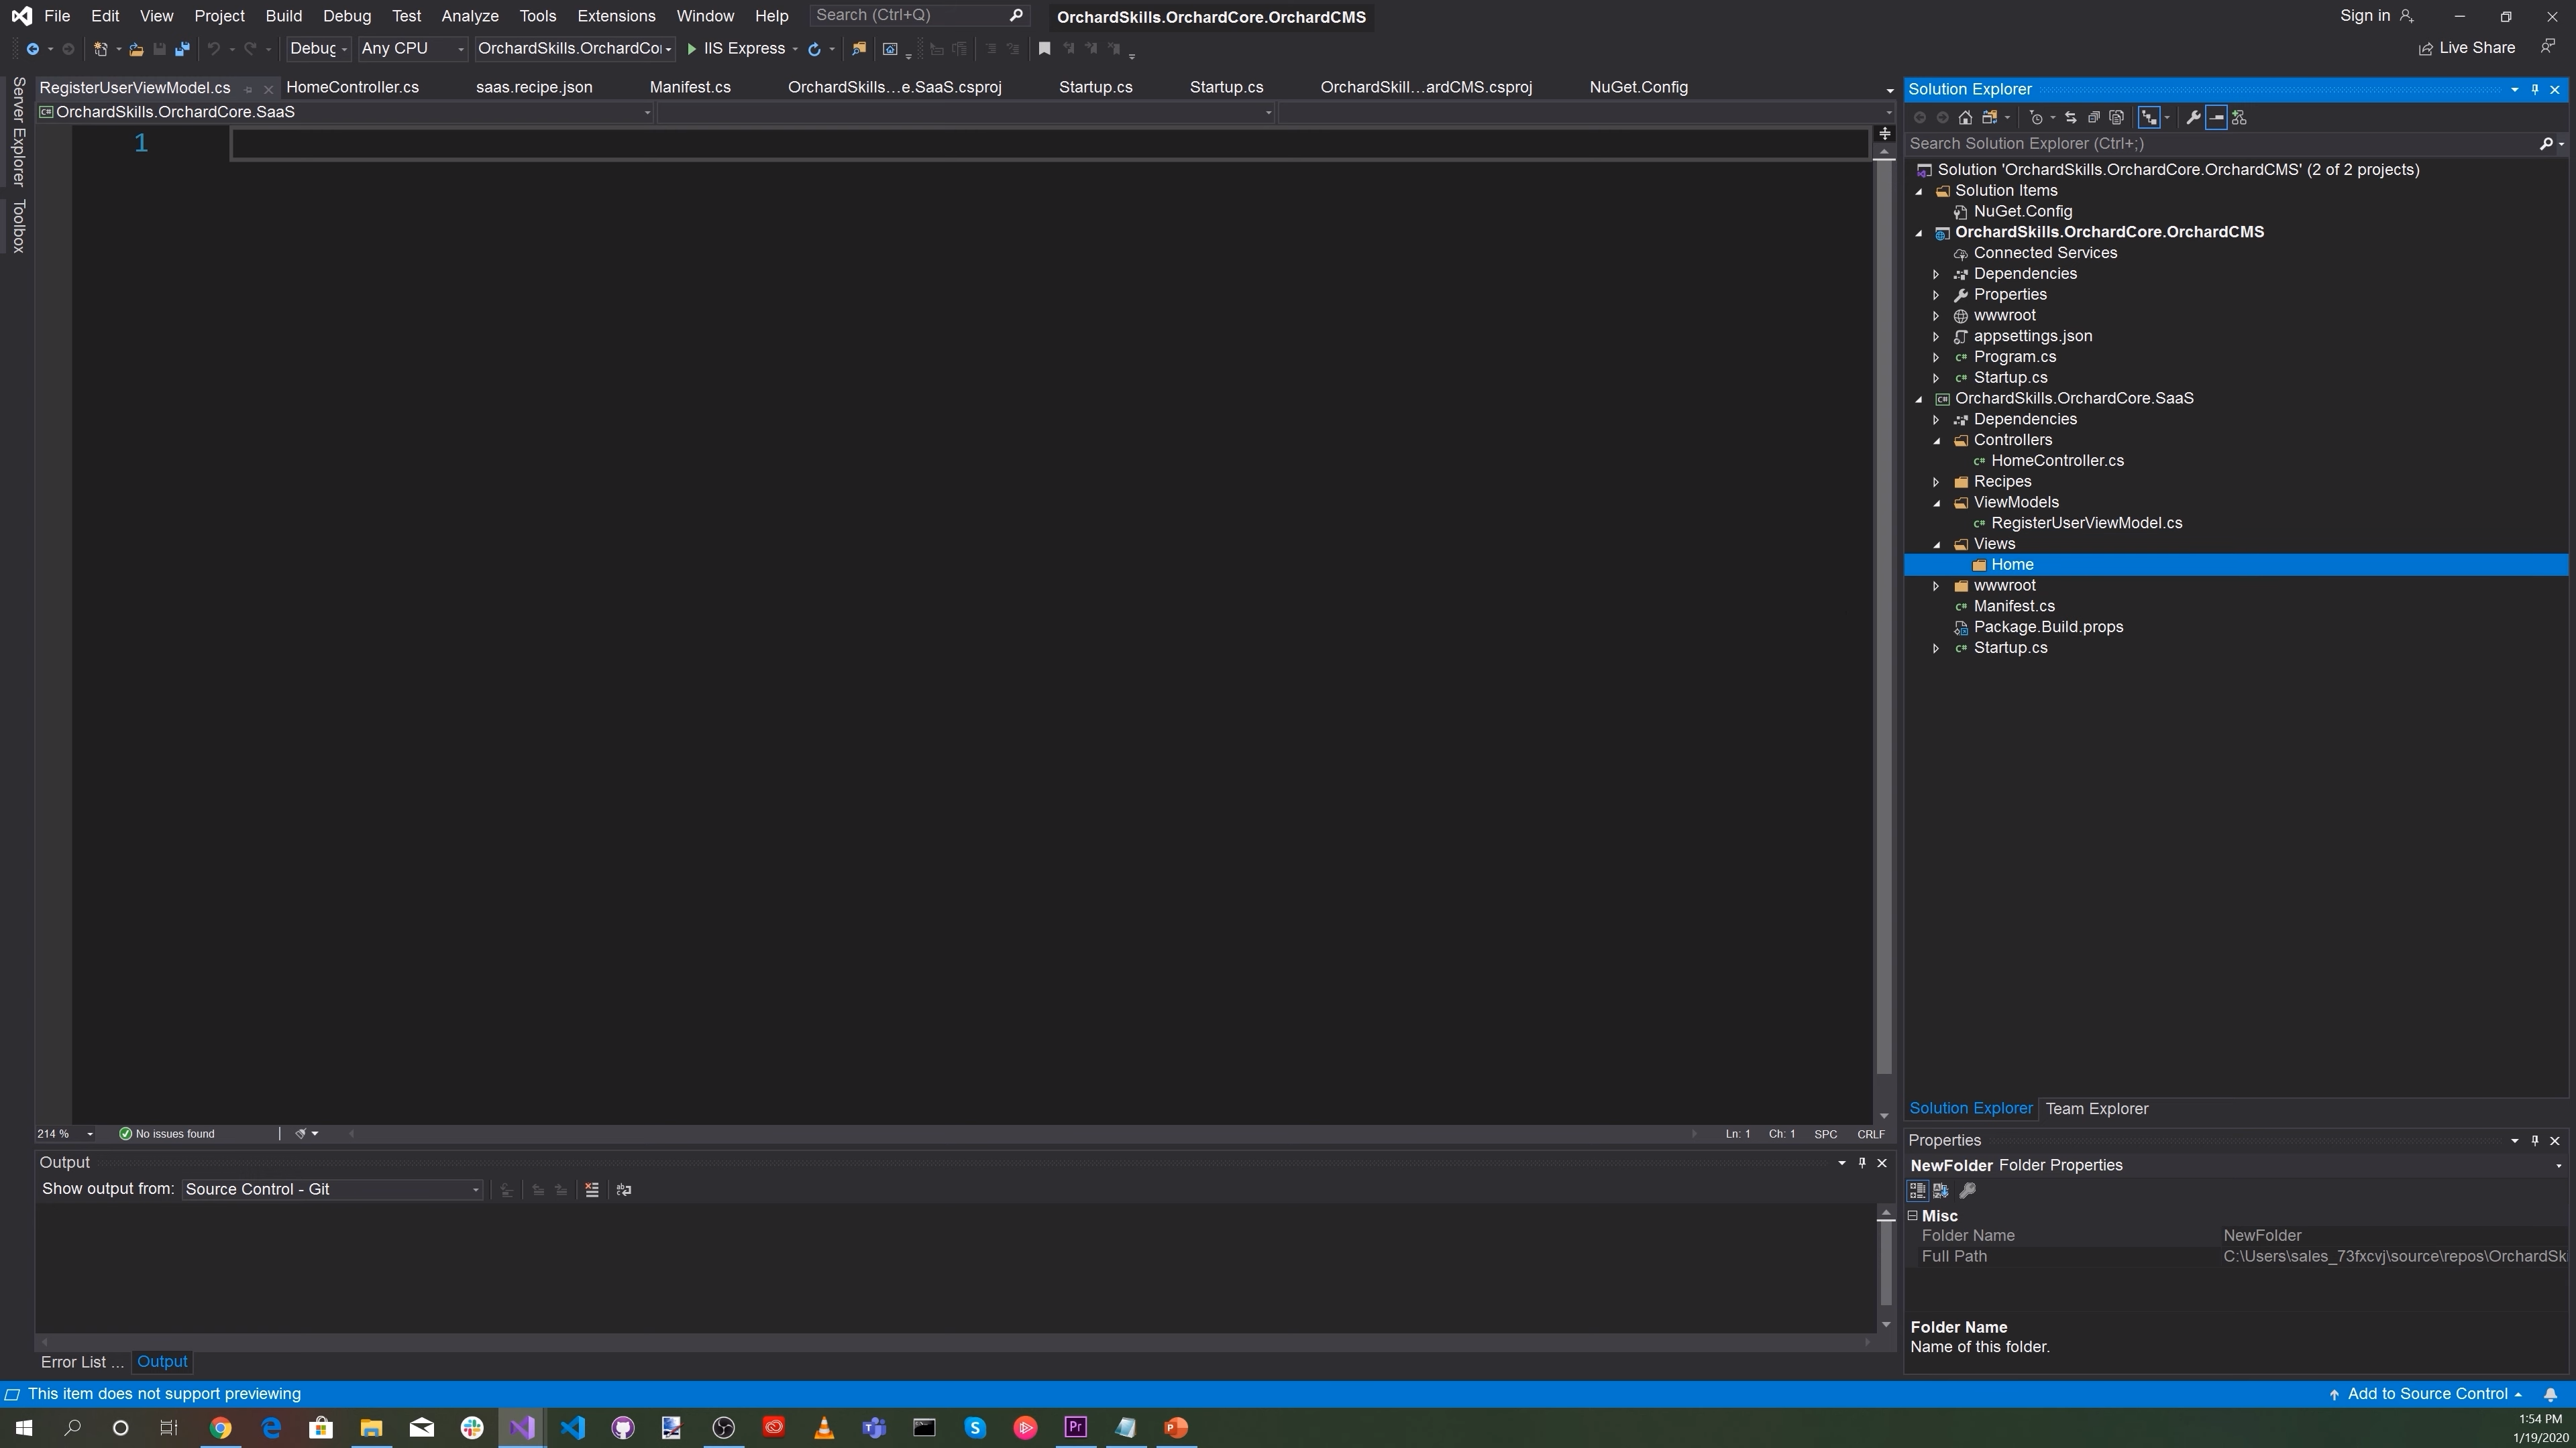The width and height of the screenshot is (2576, 1448).
Task: Toggle Word Wrap in Output window
Action: pyautogui.click(x=624, y=1190)
